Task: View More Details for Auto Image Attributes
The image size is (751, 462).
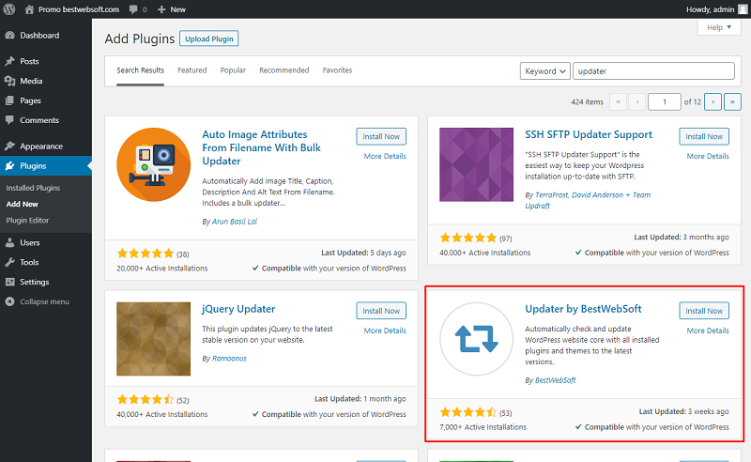Action: pos(385,156)
